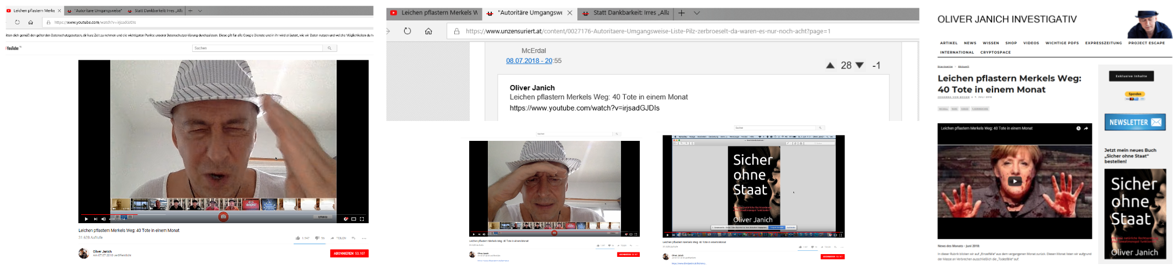
Task: Click the red ABONNIEREN 53.107 button
Action: click(349, 254)
